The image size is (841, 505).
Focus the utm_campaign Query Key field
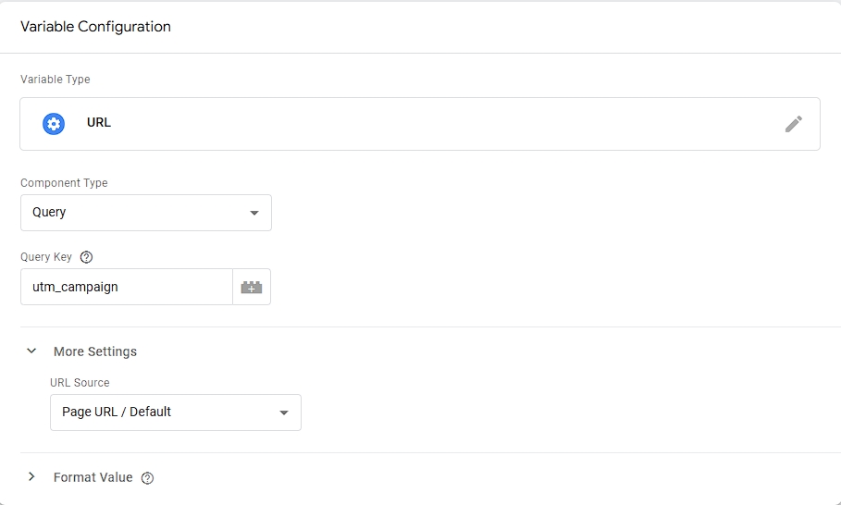(126, 287)
